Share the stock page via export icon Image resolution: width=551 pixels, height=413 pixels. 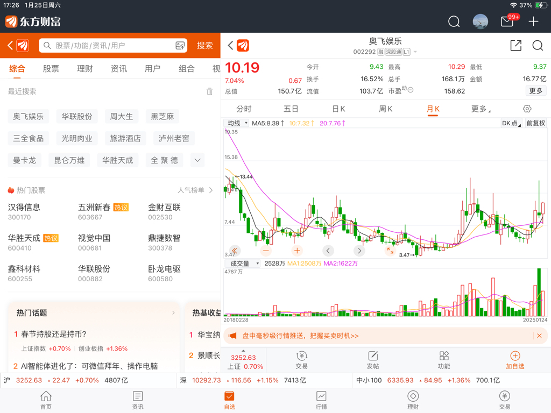coord(515,45)
